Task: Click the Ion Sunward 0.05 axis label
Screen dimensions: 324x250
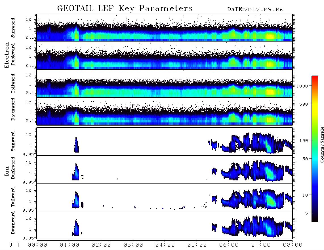Action: pyautogui.click(x=28, y=155)
